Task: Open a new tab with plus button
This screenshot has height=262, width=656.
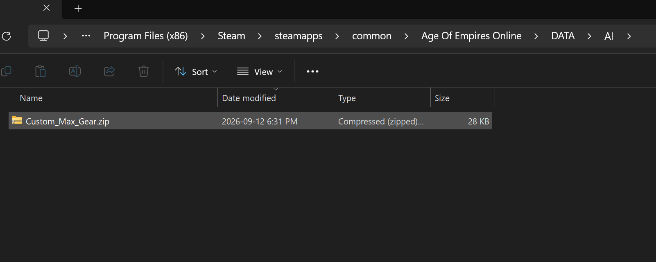Action: [78, 9]
